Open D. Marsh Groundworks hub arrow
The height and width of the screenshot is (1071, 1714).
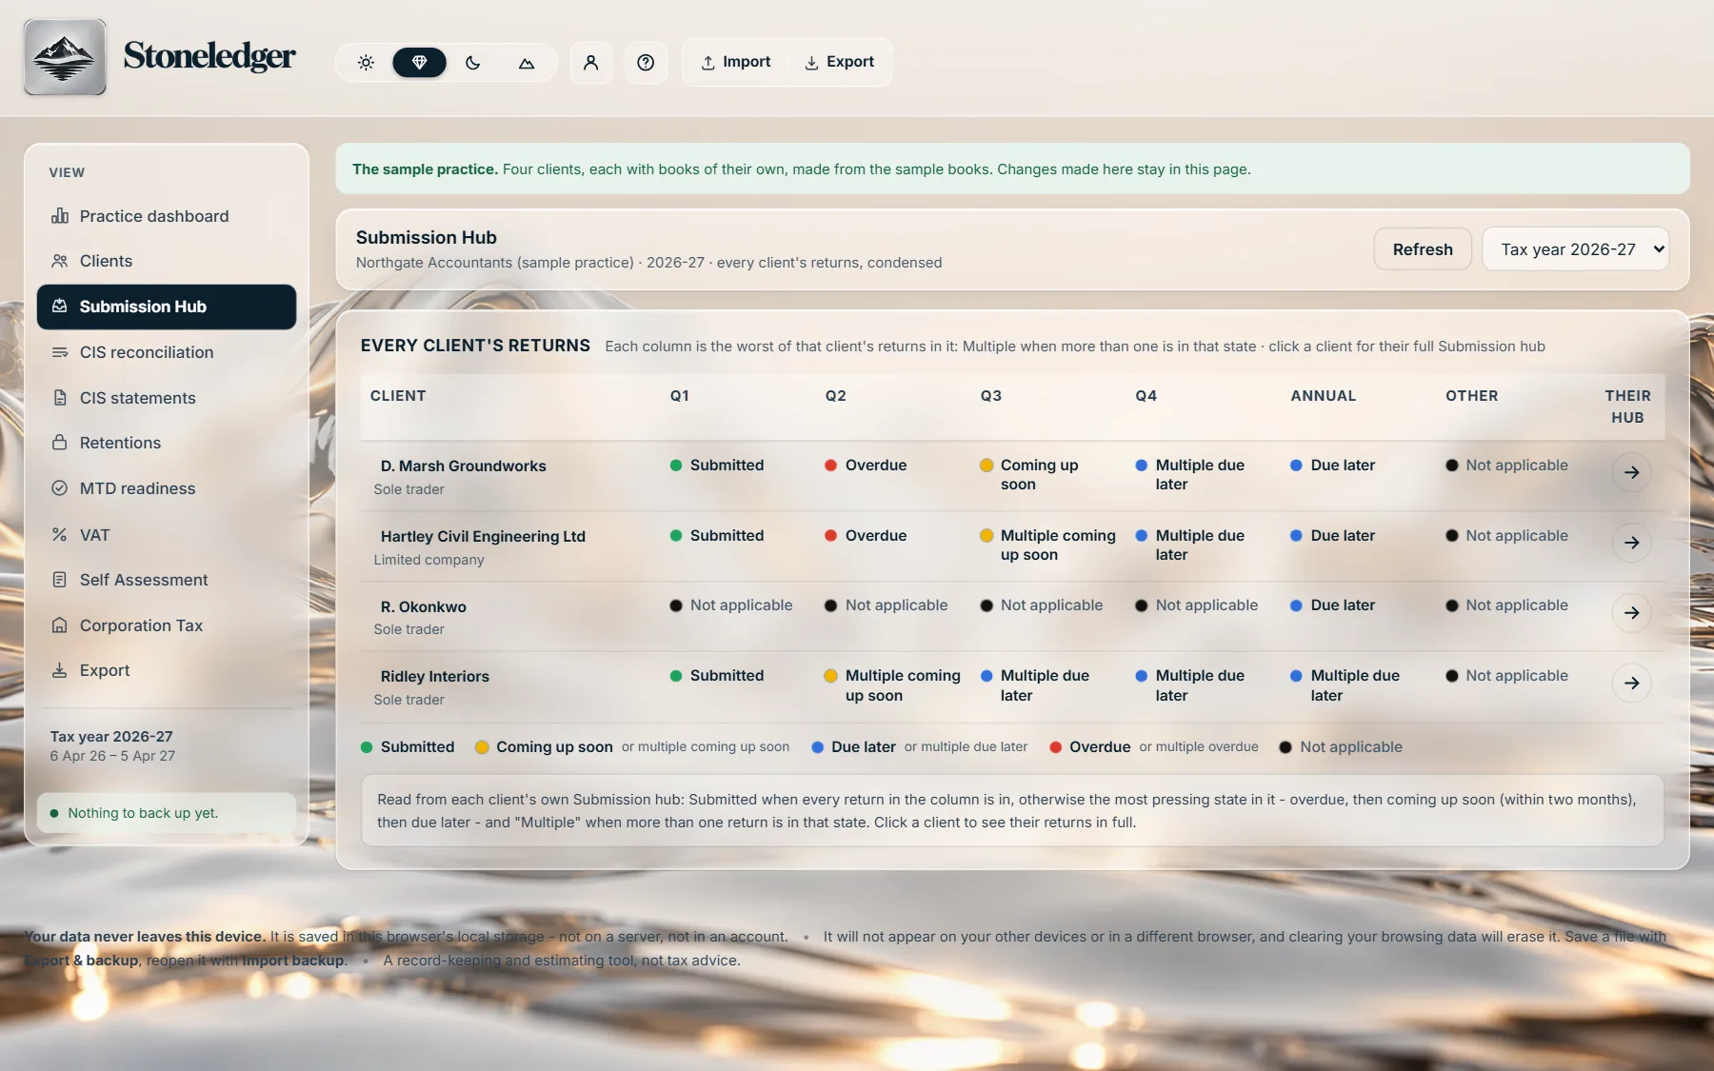pos(1631,472)
